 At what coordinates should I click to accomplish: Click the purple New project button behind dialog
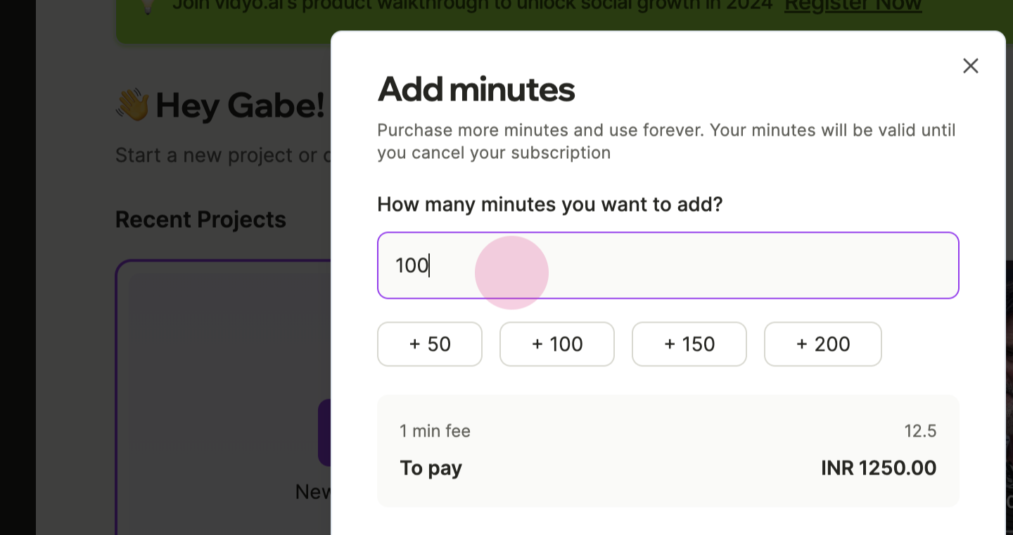(x=324, y=432)
